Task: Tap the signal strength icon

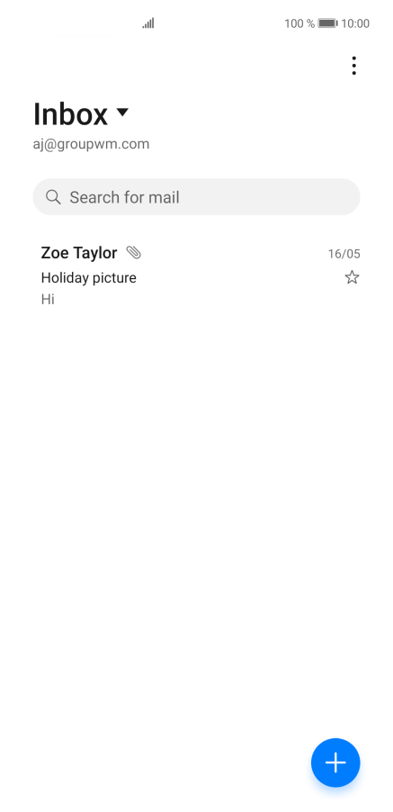Action: pyautogui.click(x=148, y=23)
